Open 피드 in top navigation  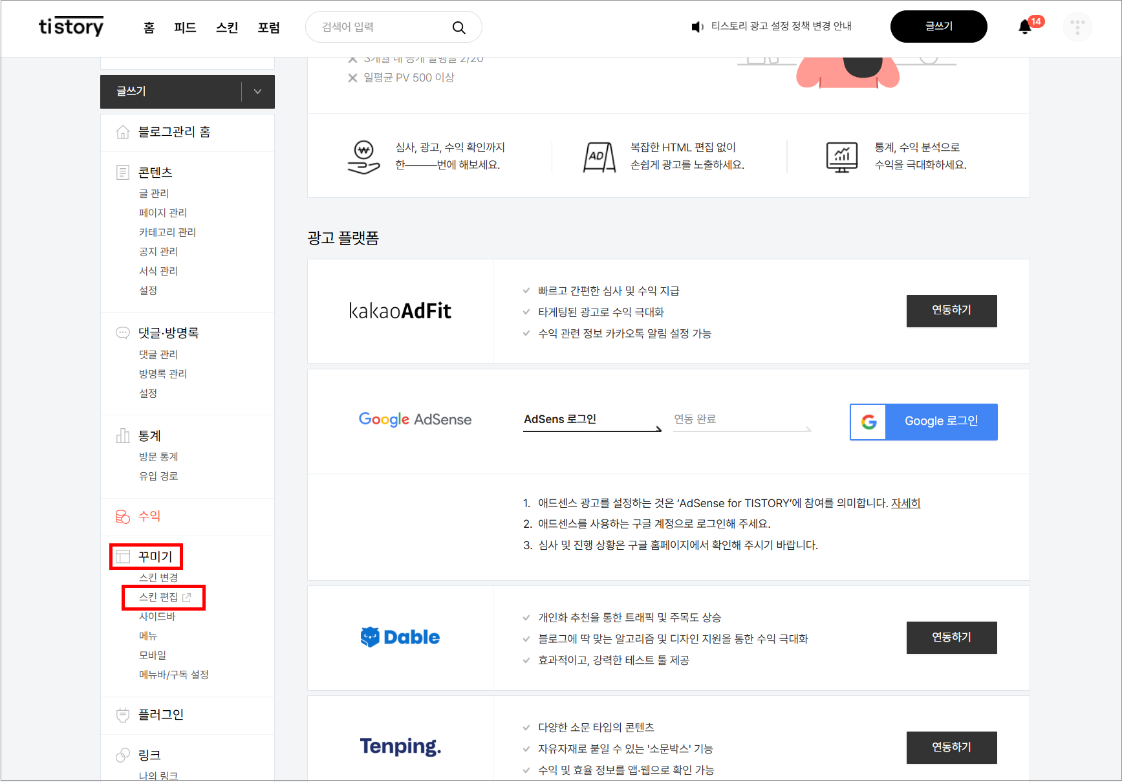pyautogui.click(x=185, y=27)
